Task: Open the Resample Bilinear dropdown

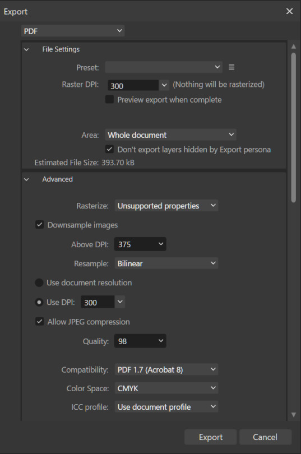Action: (x=166, y=263)
